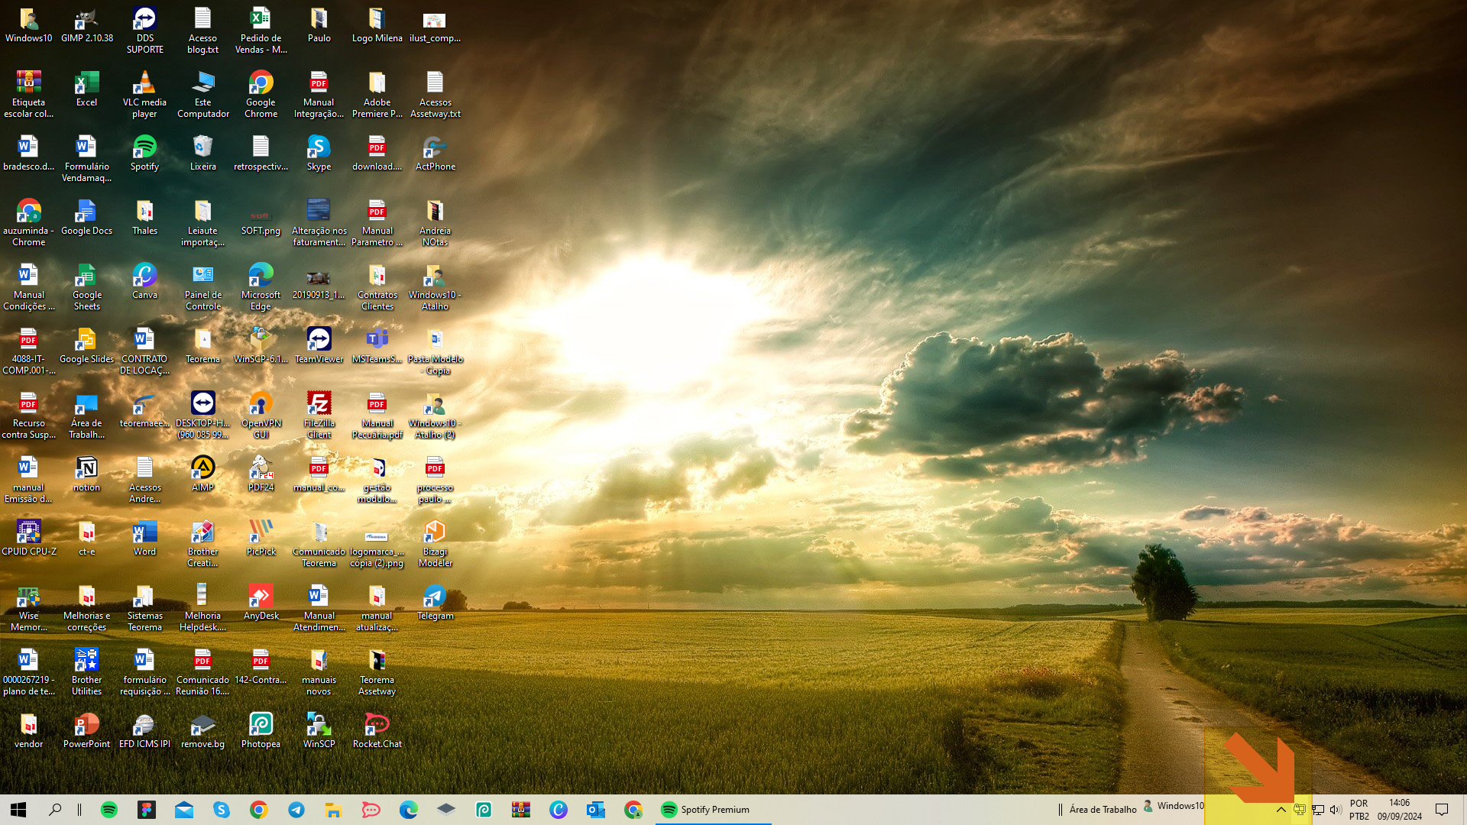Select the Wise Memor... desktop icon
Viewport: 1467px width, 825px height.
point(28,608)
